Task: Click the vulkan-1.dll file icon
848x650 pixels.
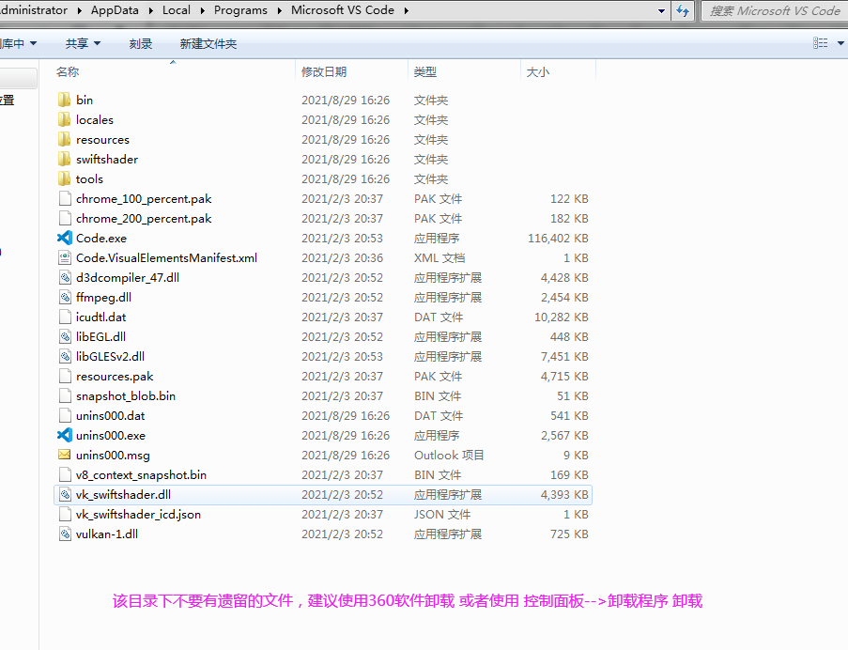Action: pos(66,534)
